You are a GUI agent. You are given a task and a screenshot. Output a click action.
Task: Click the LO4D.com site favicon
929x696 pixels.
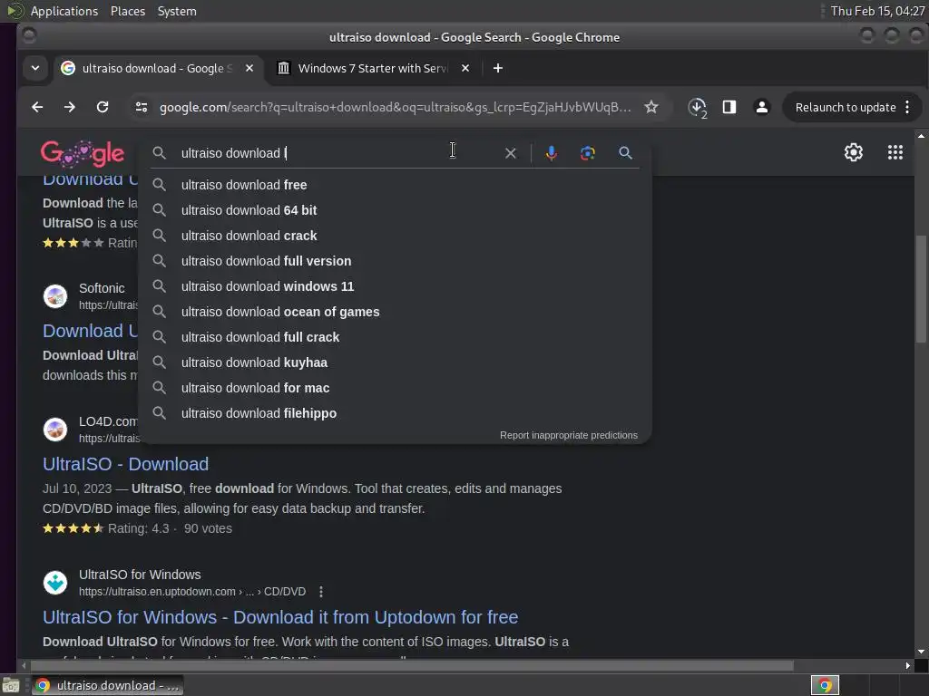point(55,429)
